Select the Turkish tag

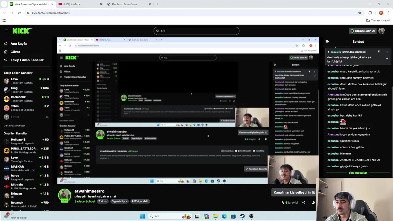pos(103,201)
